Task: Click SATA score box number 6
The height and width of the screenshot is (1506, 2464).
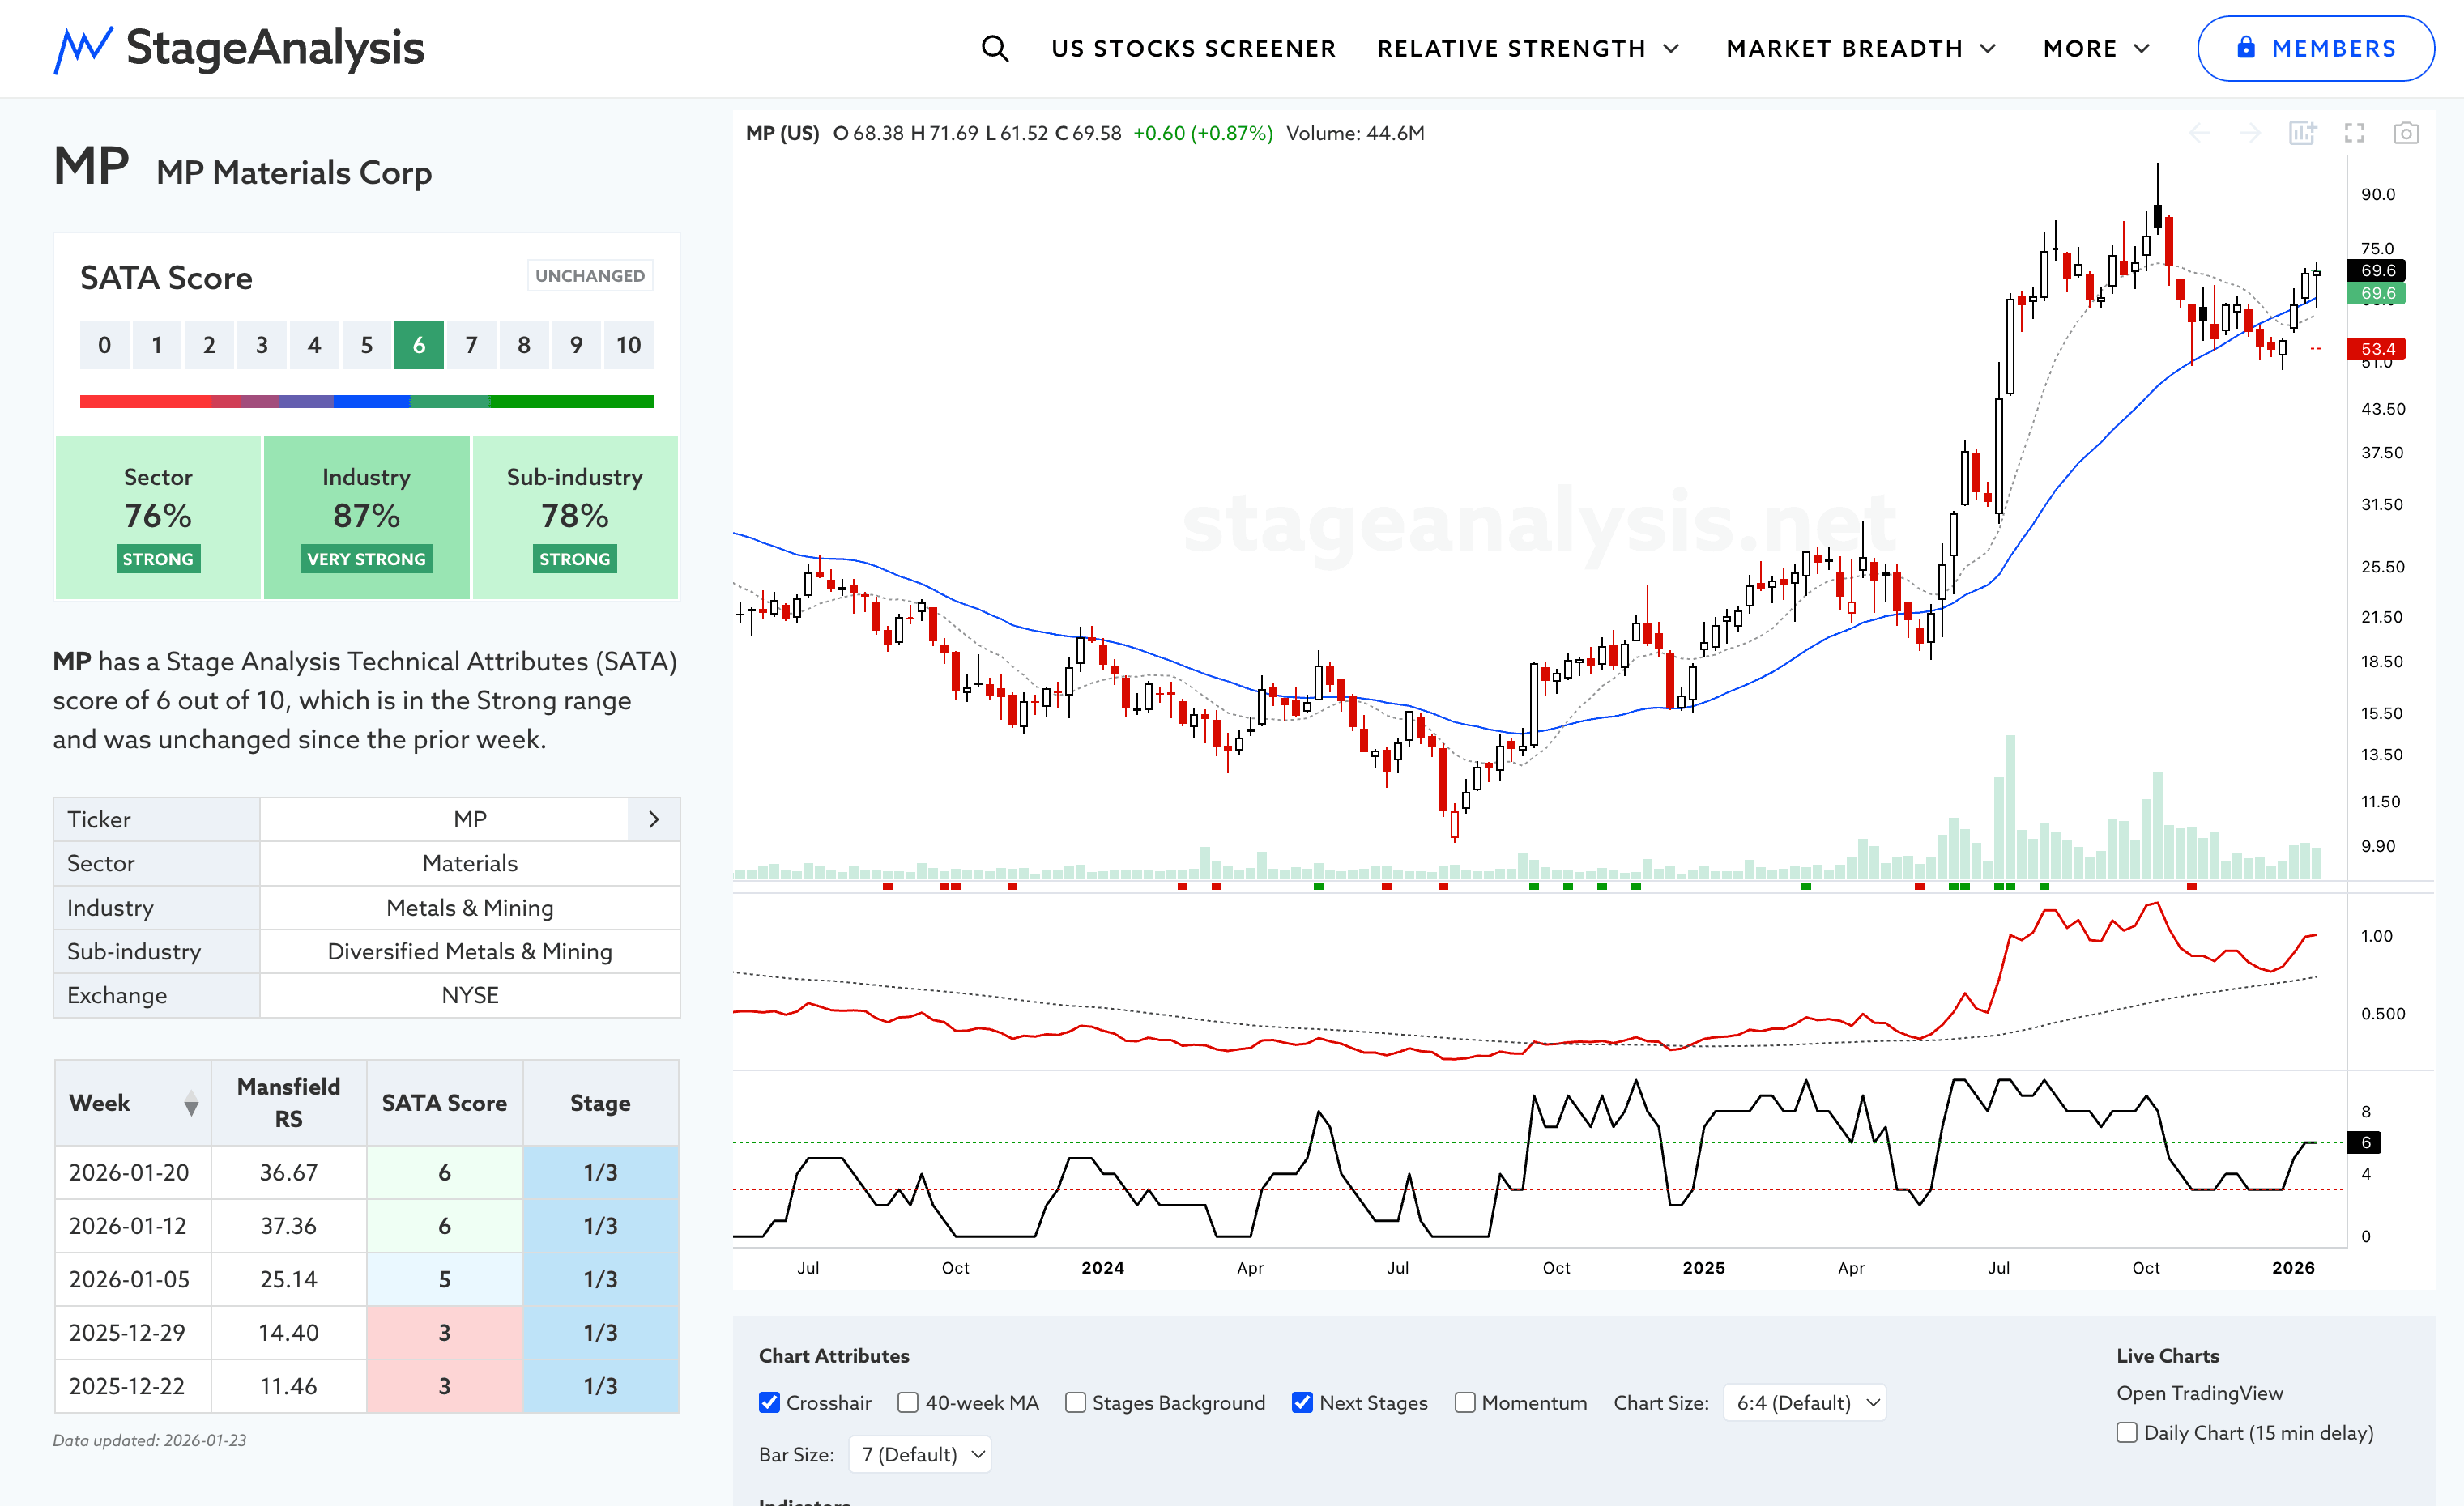Action: point(419,345)
